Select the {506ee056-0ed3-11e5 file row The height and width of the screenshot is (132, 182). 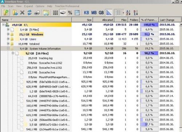90,120
